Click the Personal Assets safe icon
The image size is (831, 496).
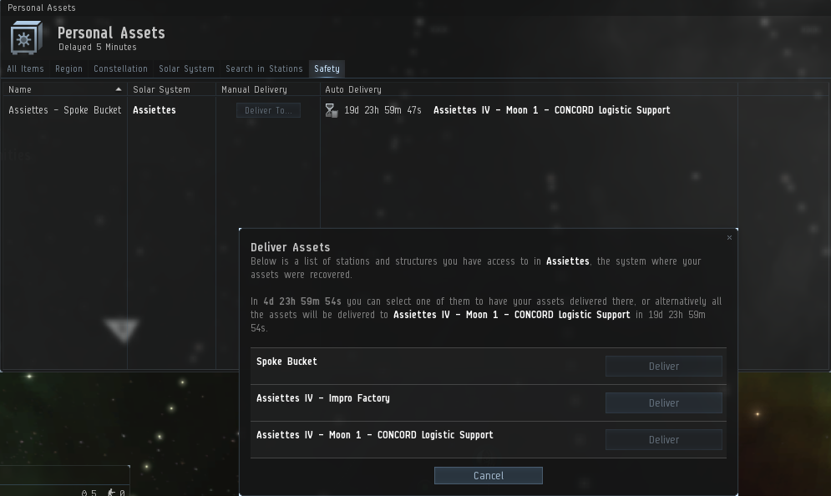pyautogui.click(x=27, y=38)
